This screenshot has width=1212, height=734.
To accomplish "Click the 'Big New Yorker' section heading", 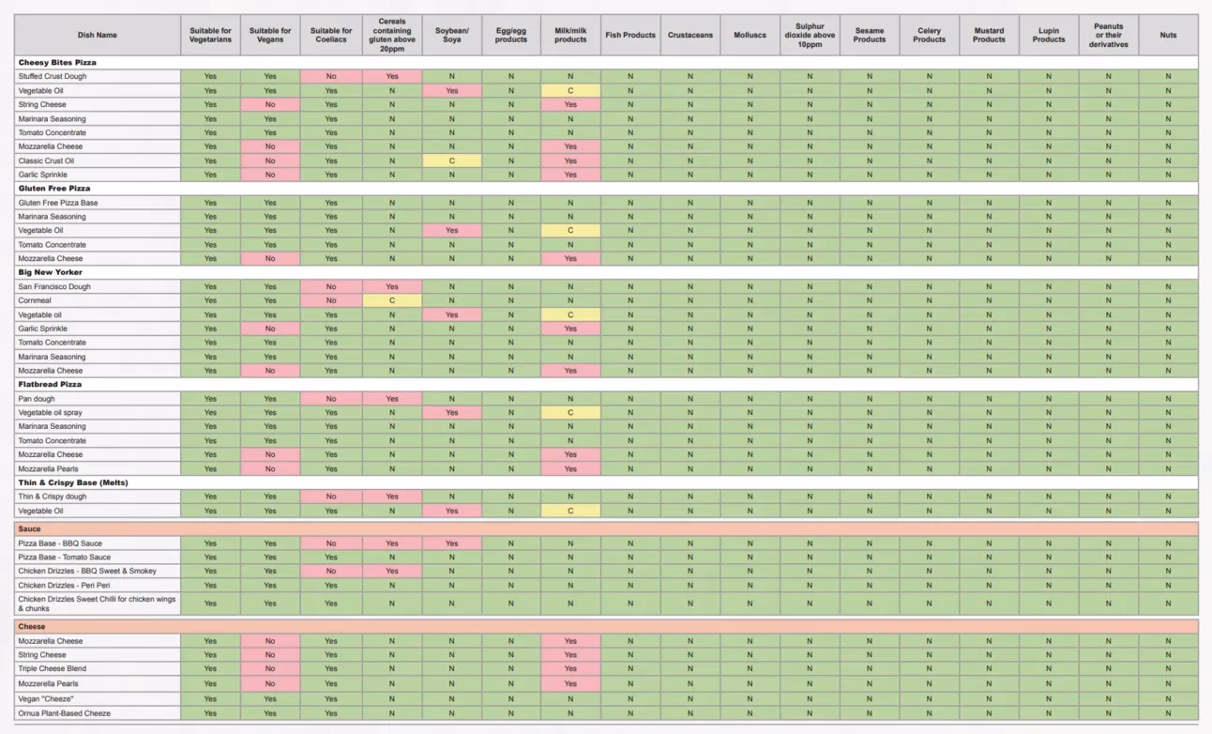I will tap(51, 272).
